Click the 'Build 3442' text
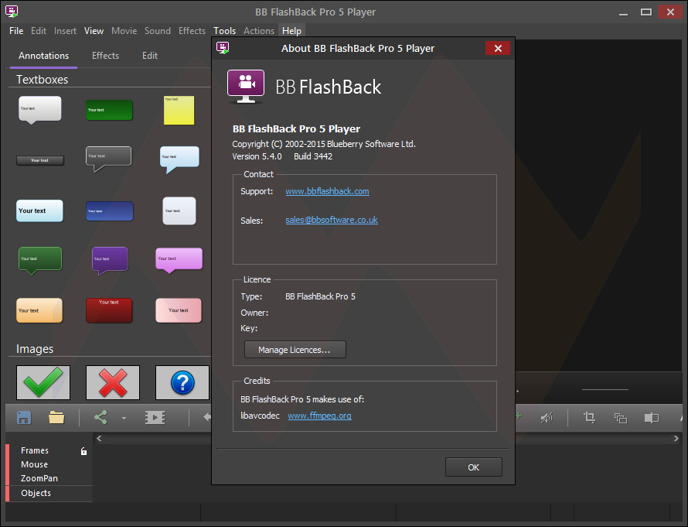Viewport: 688px width, 527px height. tap(313, 156)
